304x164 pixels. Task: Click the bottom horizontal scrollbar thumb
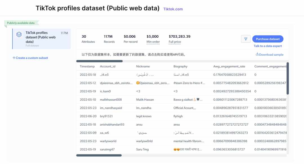(99, 155)
